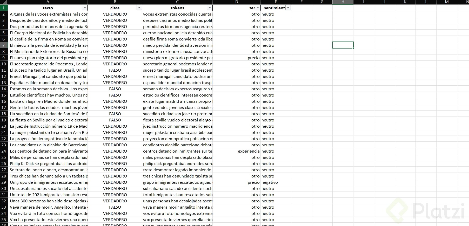Open the tokens column filter dropdown
Image resolution: width=469 pixels, height=226 pixels.
tap(210, 8)
